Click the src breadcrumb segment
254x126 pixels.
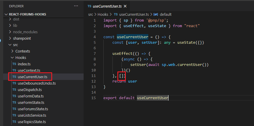pyautogui.click(x=91, y=14)
